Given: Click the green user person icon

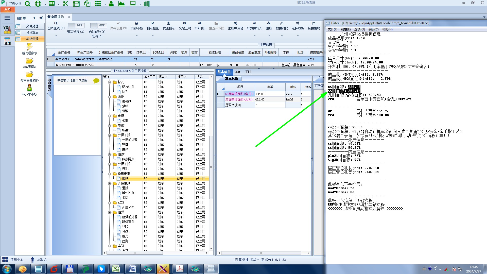Looking at the screenshot, I should click(x=111, y=4).
